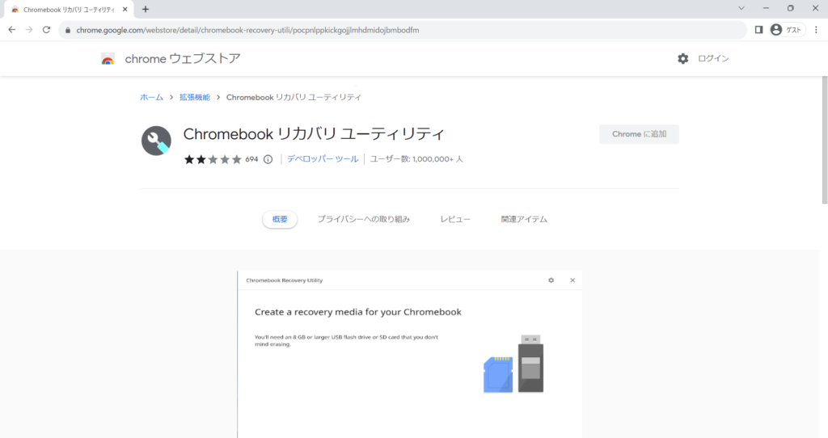Screen dimensions: 828x438
Task: Open the 関連アイテム tab
Action: coord(524,219)
